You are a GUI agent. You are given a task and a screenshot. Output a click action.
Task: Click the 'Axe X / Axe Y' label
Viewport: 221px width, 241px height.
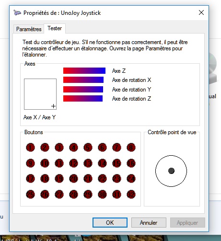(x=39, y=117)
